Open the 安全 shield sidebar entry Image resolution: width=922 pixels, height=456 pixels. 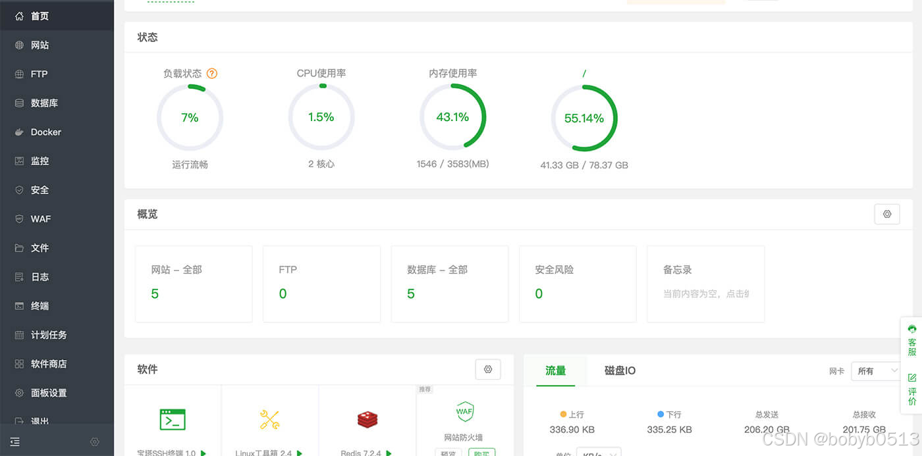coord(57,190)
